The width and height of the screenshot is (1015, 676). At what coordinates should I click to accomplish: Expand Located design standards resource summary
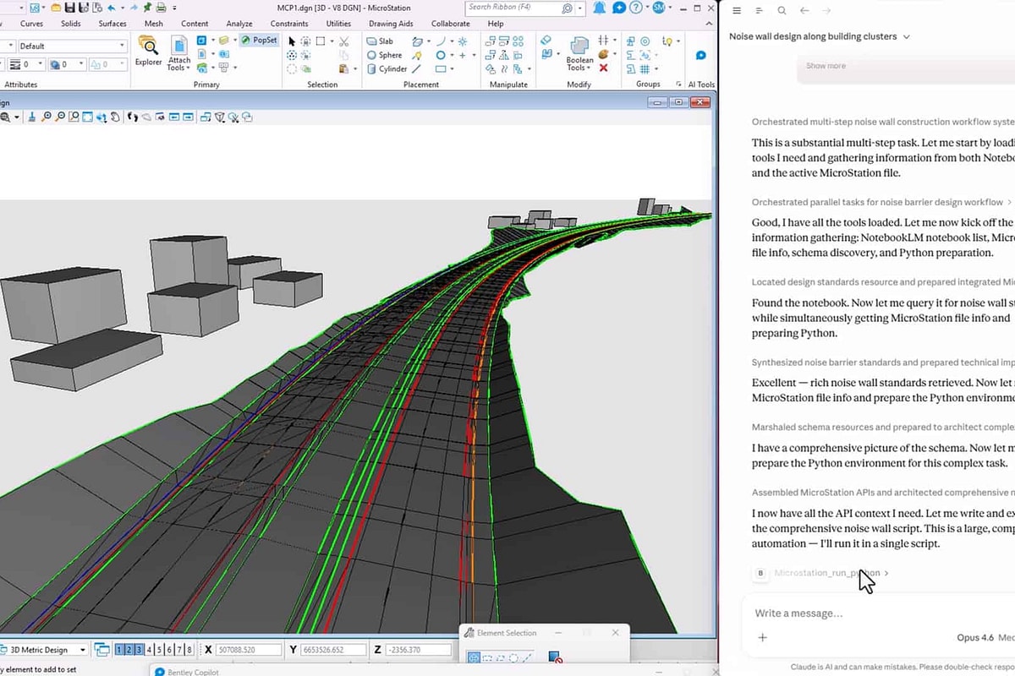coord(883,282)
